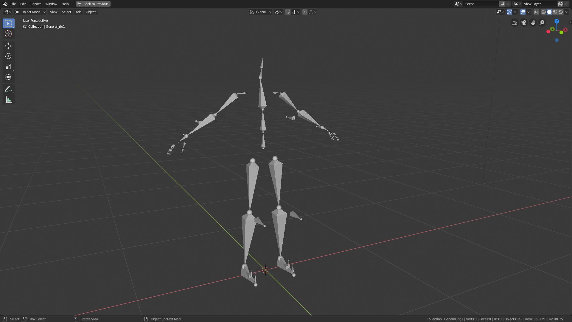Enable snapping with the magnet toggle
This screenshot has width=572, height=322.
point(287,12)
